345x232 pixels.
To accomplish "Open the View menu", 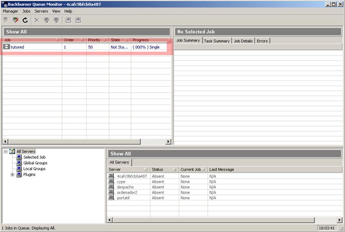I will pyautogui.click(x=56, y=11).
